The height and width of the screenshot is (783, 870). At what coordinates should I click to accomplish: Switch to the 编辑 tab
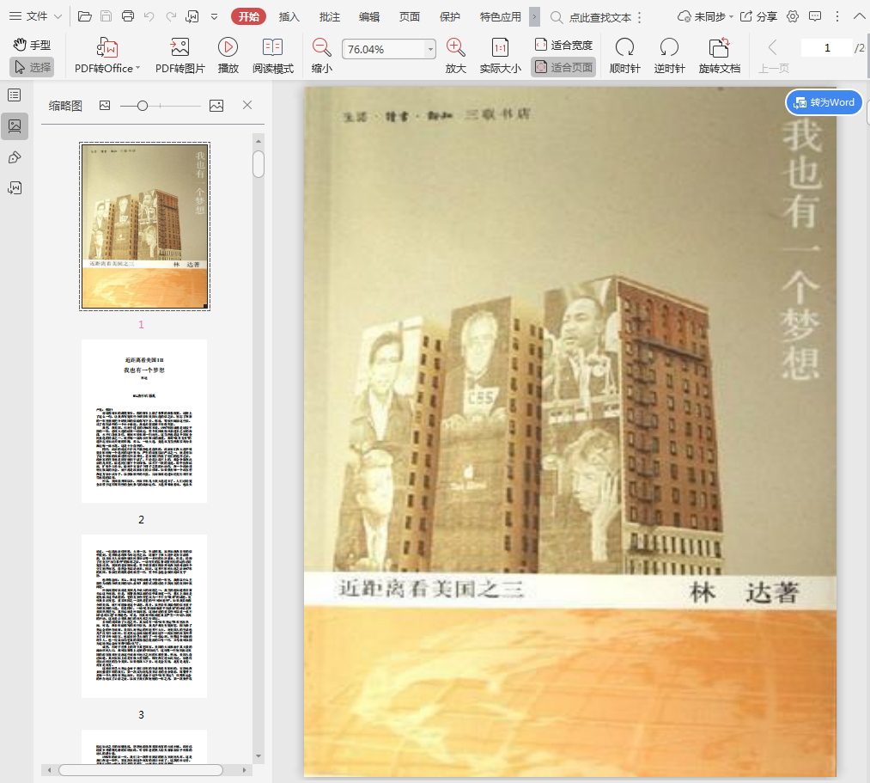(369, 16)
